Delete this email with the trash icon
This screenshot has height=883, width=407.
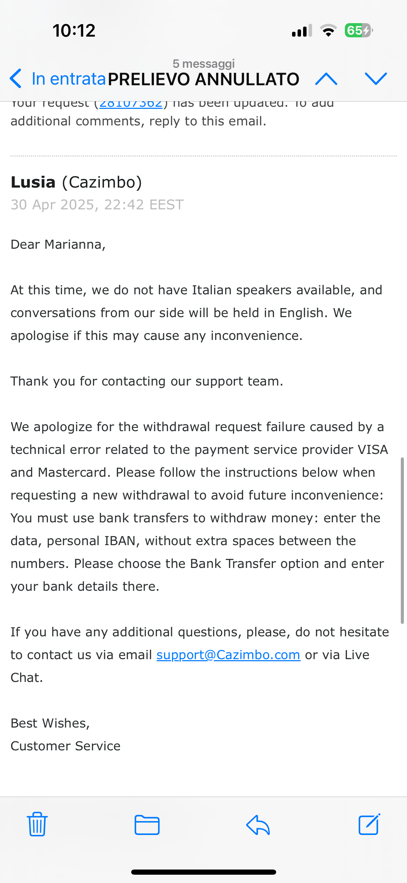37,824
